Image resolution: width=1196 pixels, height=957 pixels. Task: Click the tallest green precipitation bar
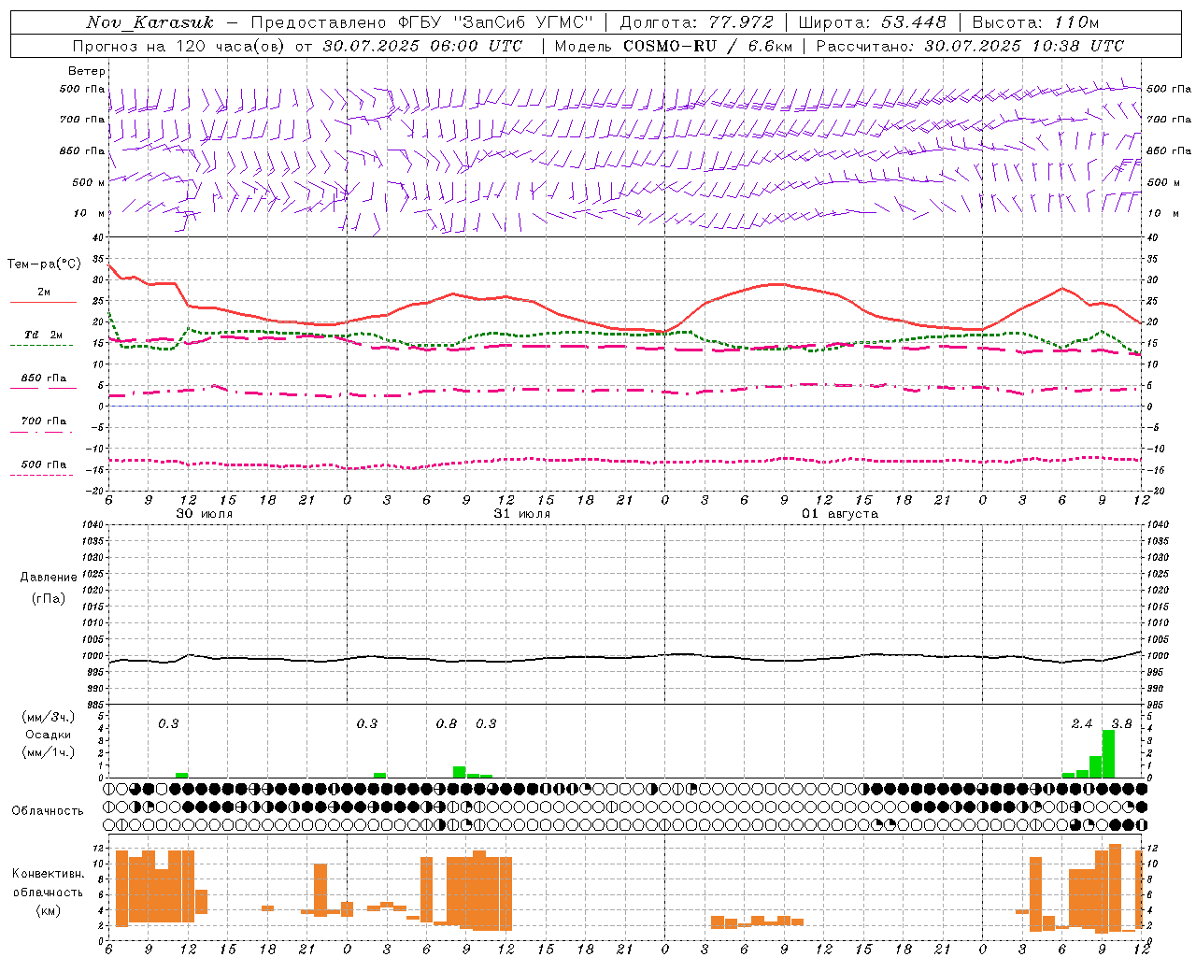coord(1108,753)
